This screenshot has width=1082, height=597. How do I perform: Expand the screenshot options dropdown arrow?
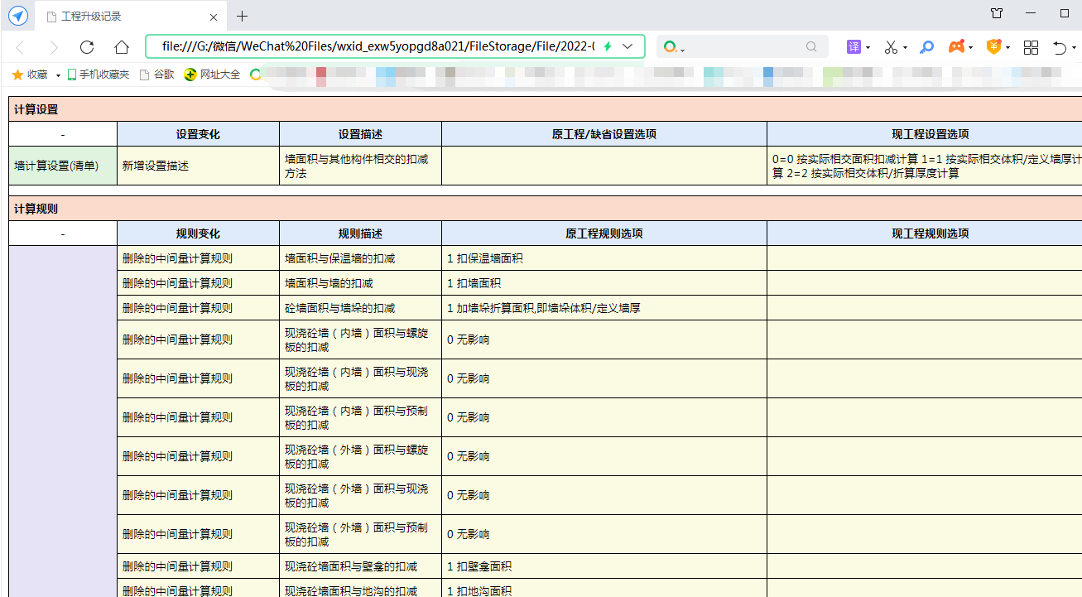[x=905, y=48]
